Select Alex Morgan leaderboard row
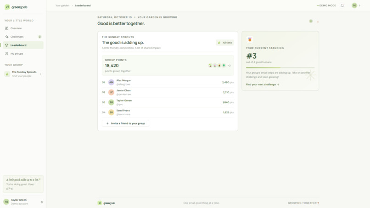 pyautogui.click(x=168, y=82)
